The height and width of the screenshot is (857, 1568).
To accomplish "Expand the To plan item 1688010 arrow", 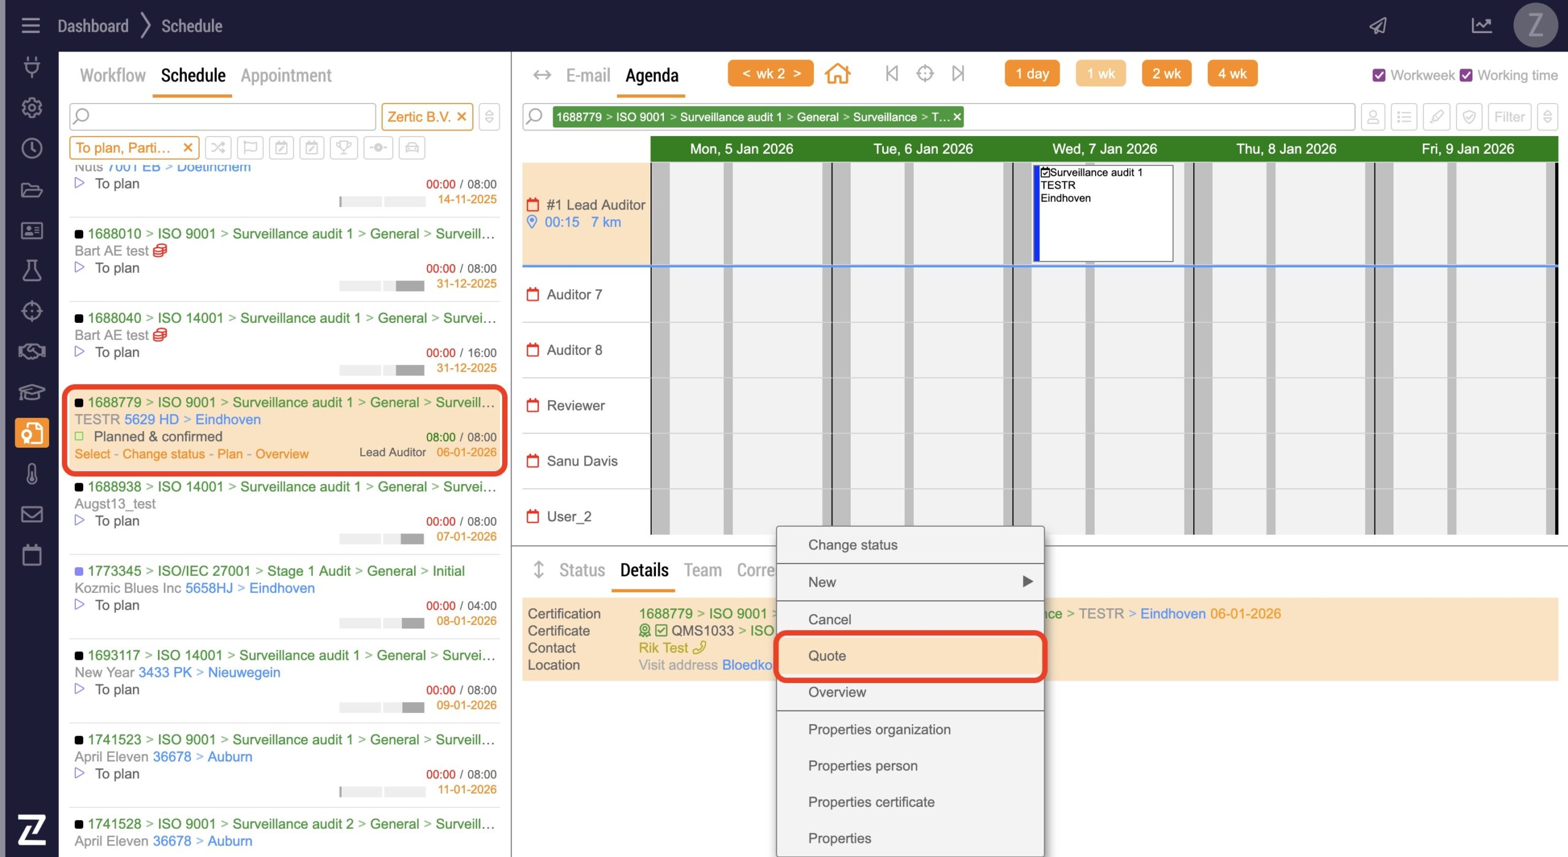I will pyautogui.click(x=80, y=268).
